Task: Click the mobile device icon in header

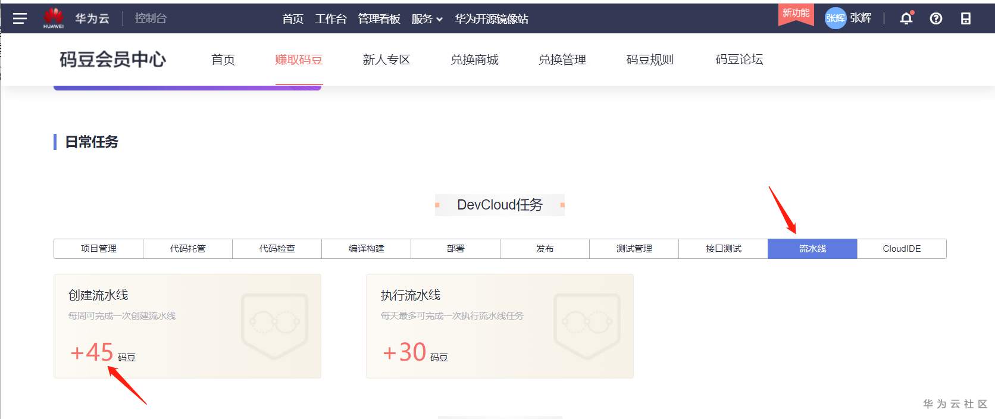Action: [966, 18]
